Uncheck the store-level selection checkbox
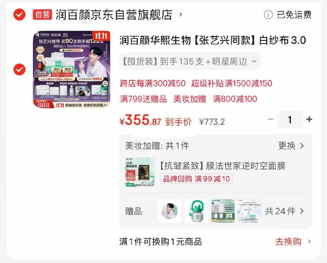Image resolution: width=327 pixels, height=263 pixels. 19,15
